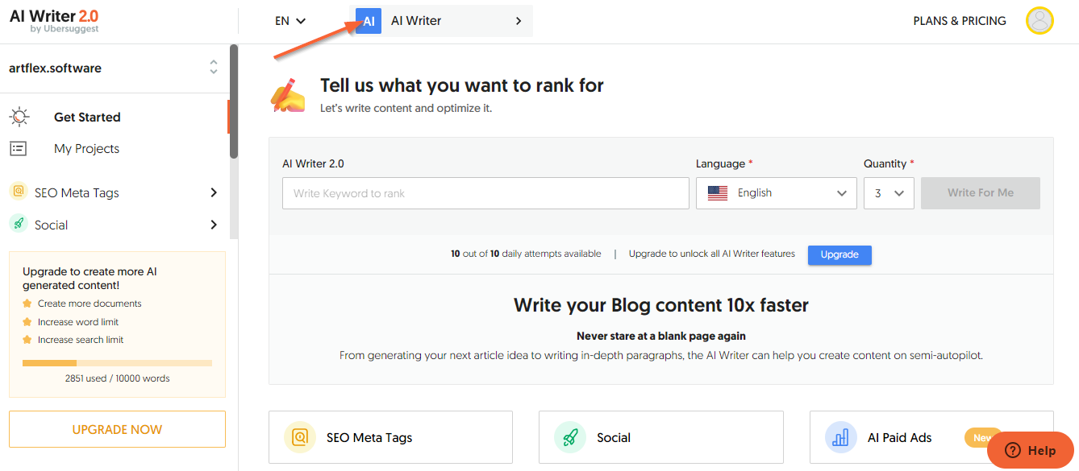Open the Social card

(x=661, y=437)
